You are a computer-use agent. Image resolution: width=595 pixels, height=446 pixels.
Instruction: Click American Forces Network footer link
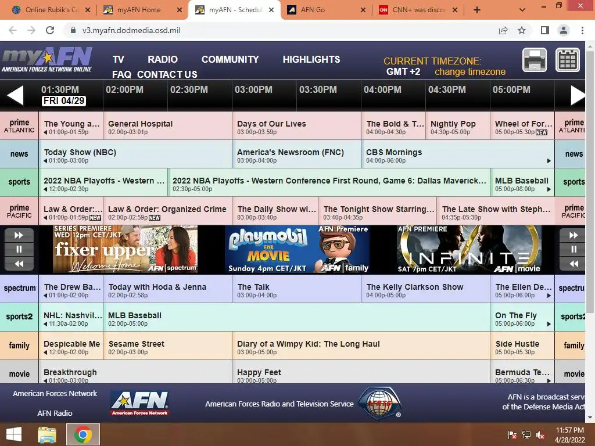55,393
